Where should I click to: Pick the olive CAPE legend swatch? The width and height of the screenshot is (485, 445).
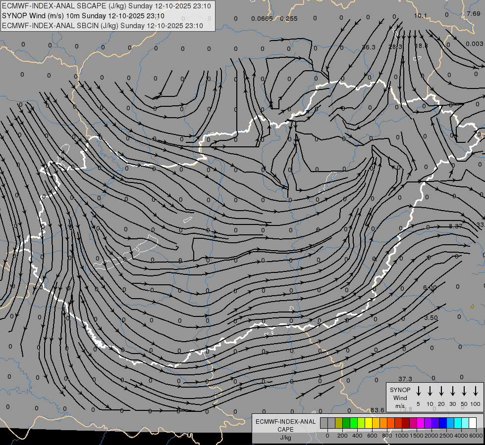point(339,423)
